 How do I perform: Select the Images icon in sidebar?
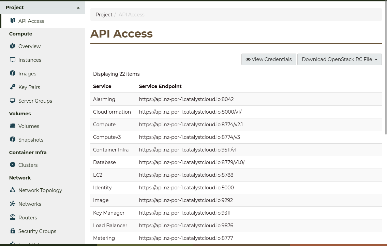13,73
